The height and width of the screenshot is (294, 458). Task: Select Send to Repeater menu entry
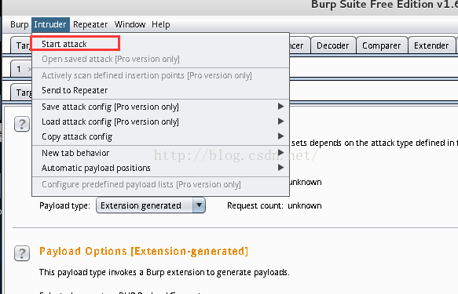pos(160,90)
